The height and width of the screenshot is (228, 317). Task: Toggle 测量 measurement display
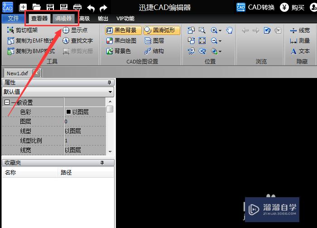pos(300,41)
